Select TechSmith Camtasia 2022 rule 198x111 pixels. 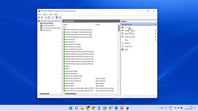coord(74,76)
